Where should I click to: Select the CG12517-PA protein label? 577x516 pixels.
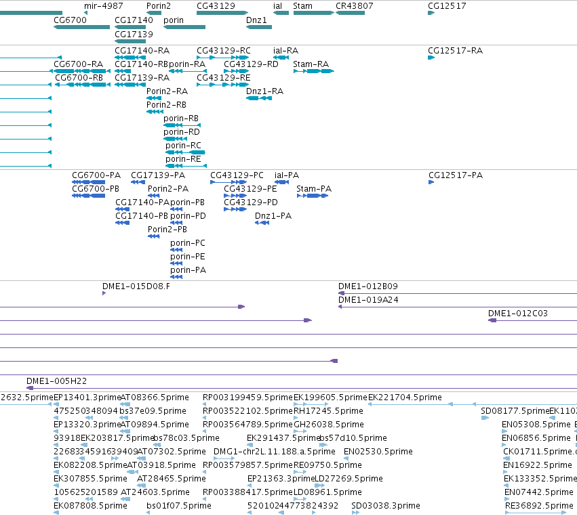pos(456,175)
